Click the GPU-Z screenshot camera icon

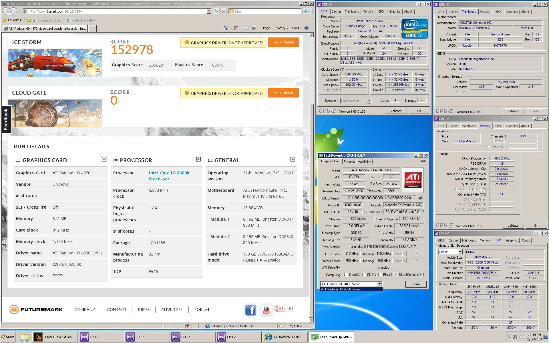[x=423, y=161]
